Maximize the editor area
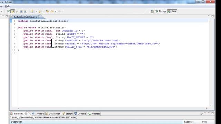This screenshot has width=221, height=124. click(x=213, y=16)
